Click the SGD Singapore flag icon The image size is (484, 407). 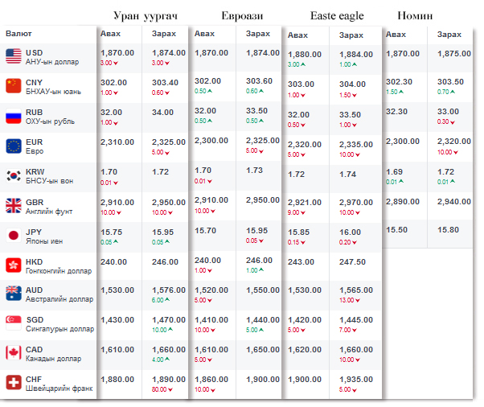[x=14, y=323]
